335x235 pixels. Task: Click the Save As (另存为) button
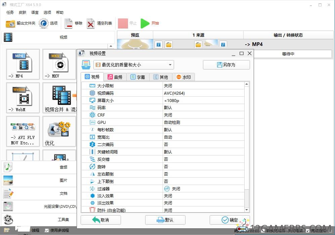[x=226, y=65]
